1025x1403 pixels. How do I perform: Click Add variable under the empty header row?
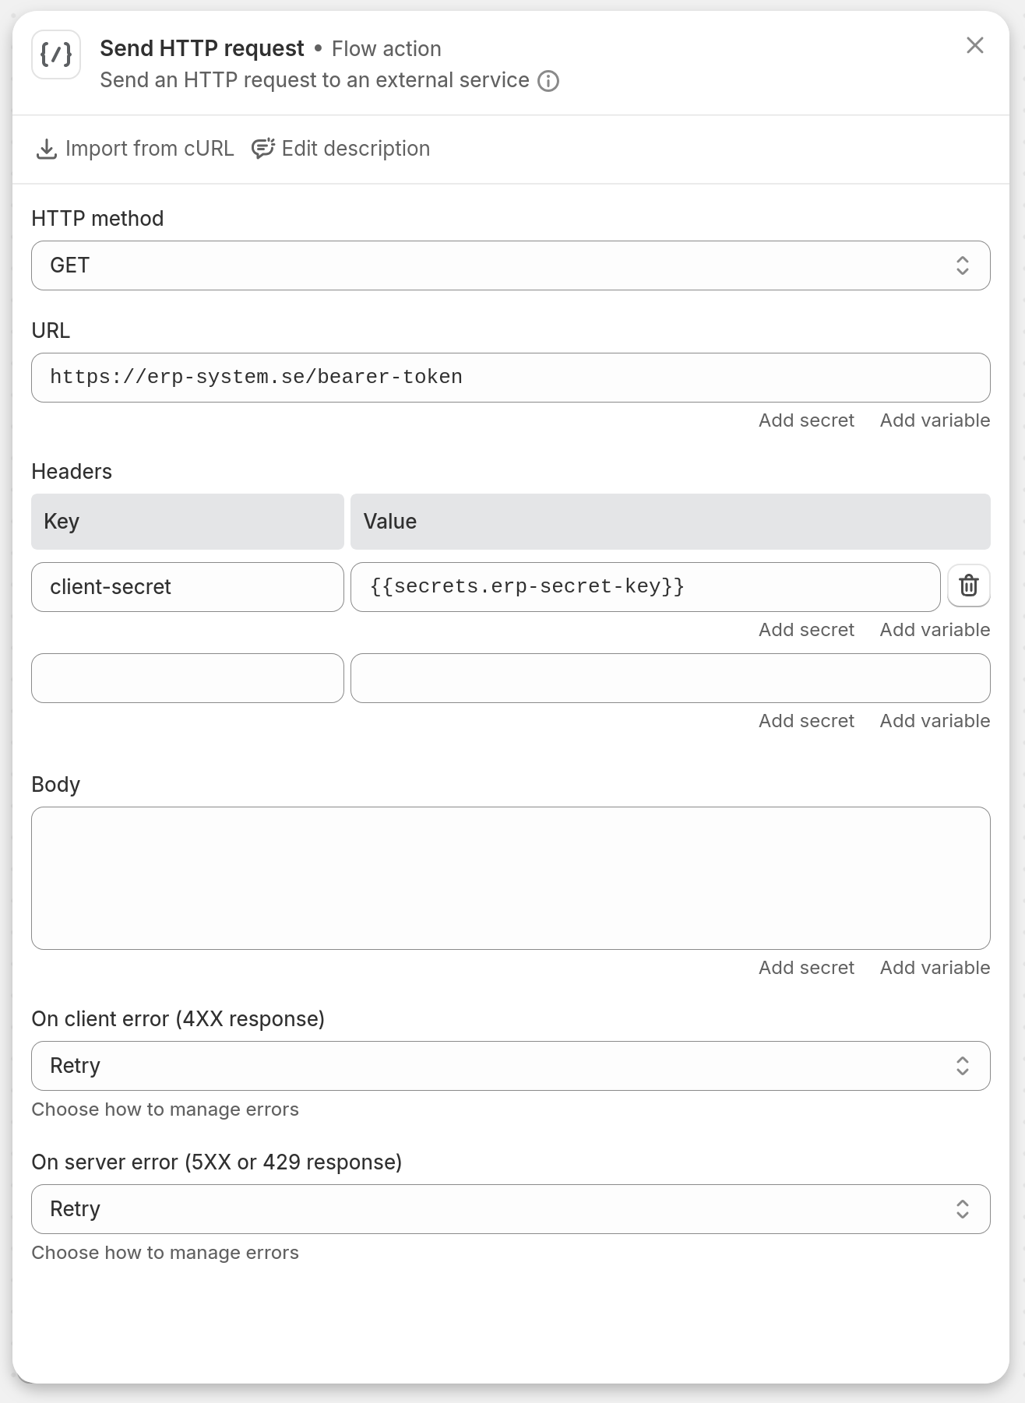point(935,721)
